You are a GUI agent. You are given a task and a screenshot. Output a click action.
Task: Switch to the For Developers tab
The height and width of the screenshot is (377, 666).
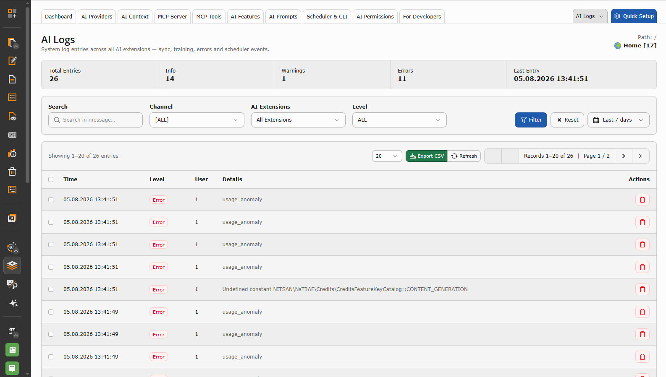tap(422, 17)
